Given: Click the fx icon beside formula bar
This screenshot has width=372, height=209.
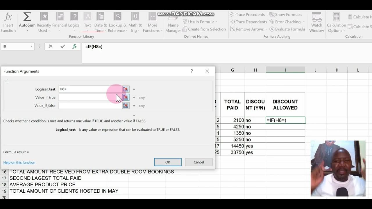Looking at the screenshot, I should pyautogui.click(x=74, y=46).
